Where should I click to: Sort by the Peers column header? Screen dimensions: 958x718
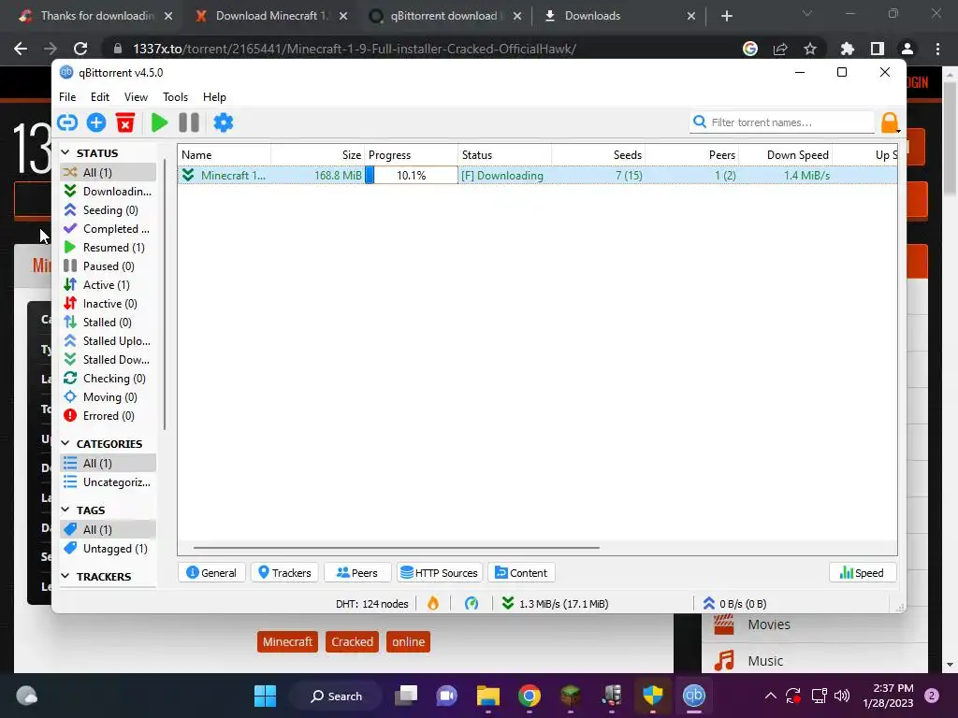[692, 155]
